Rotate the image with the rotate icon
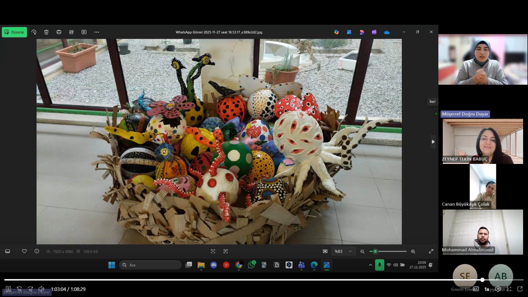The image size is (528, 297). pyautogui.click(x=34, y=32)
